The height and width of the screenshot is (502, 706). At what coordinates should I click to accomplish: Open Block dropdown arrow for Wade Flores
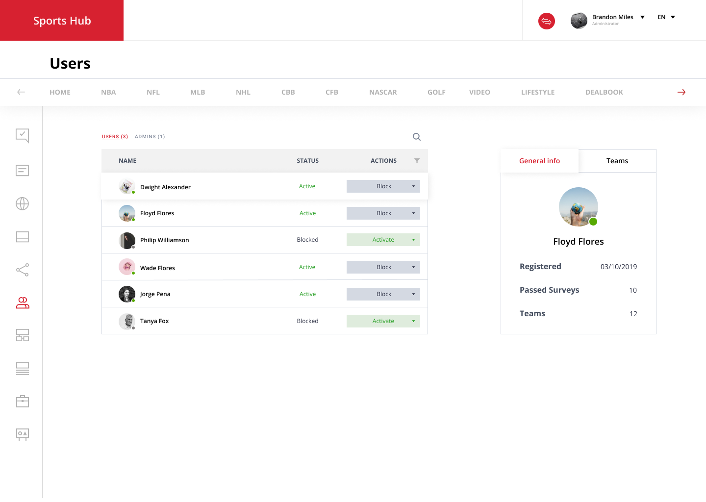413,267
